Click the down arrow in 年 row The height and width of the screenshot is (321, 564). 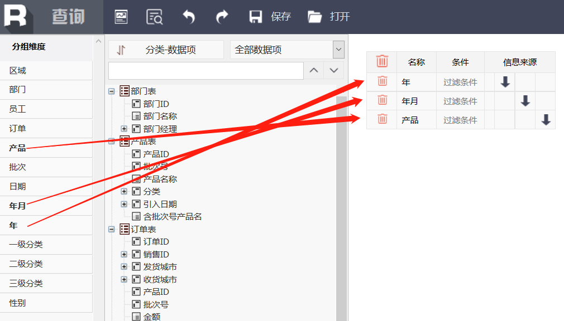click(x=505, y=82)
